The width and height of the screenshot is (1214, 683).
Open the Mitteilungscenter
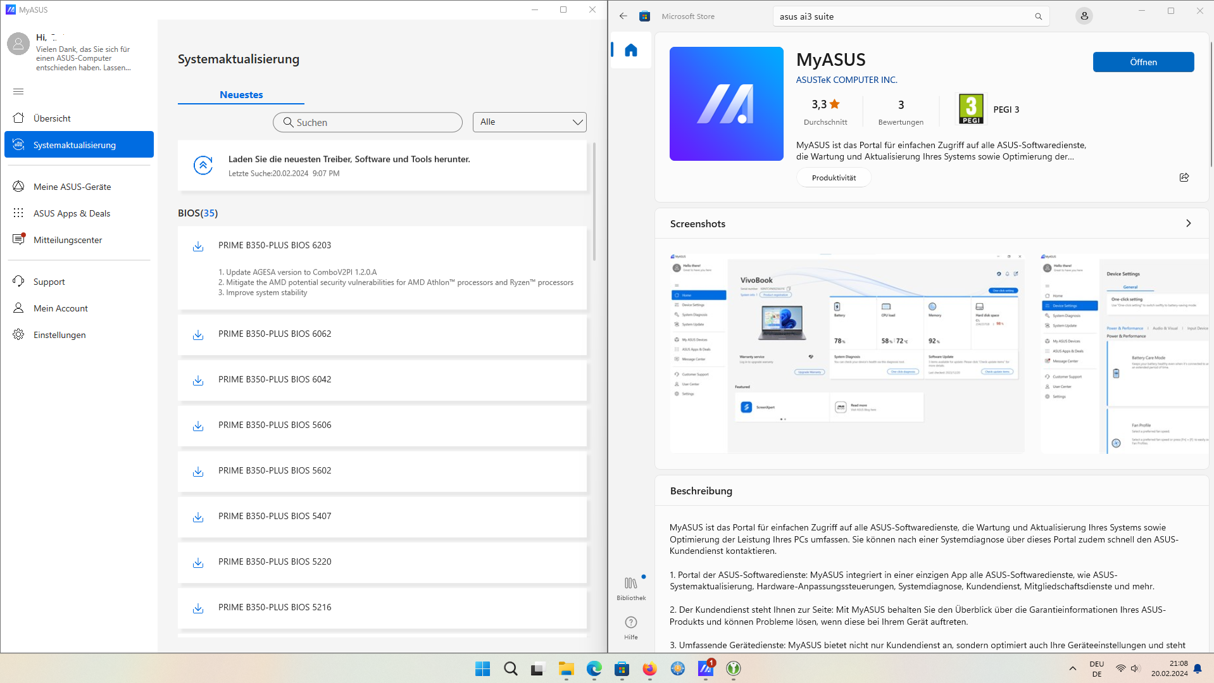(79, 240)
